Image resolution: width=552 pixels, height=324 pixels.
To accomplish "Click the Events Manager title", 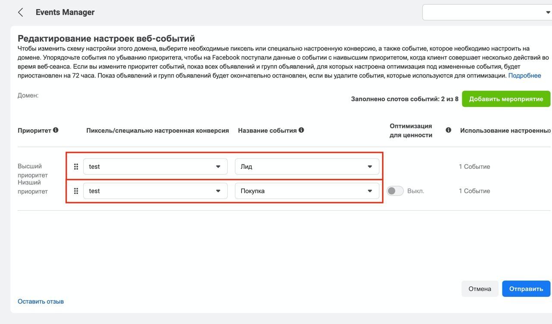I will pos(65,12).
